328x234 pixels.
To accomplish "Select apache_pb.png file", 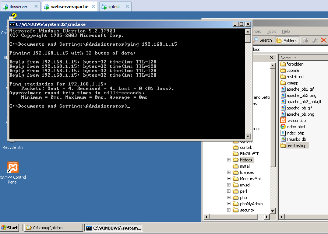I will (x=297, y=114).
